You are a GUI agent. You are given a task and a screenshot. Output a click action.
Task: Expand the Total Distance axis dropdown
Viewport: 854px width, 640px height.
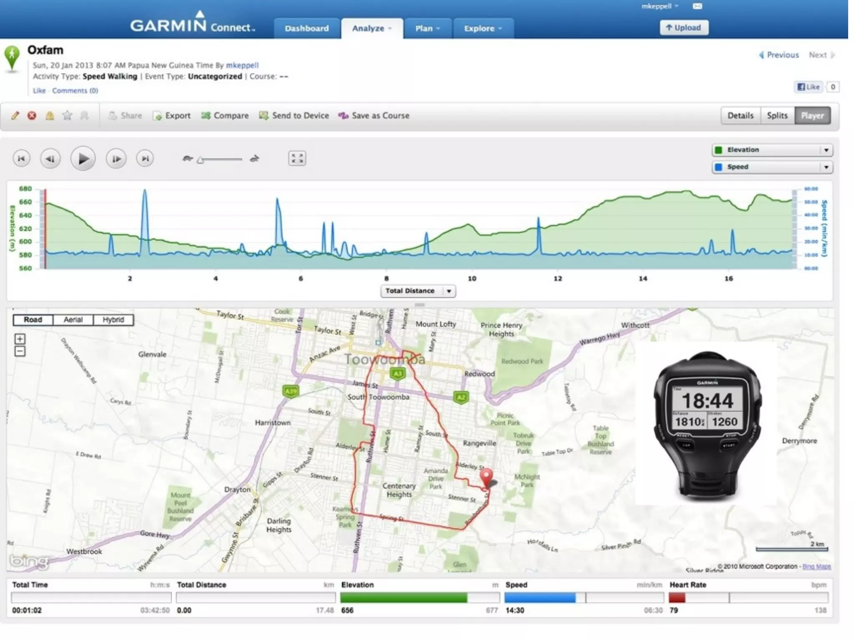point(449,291)
